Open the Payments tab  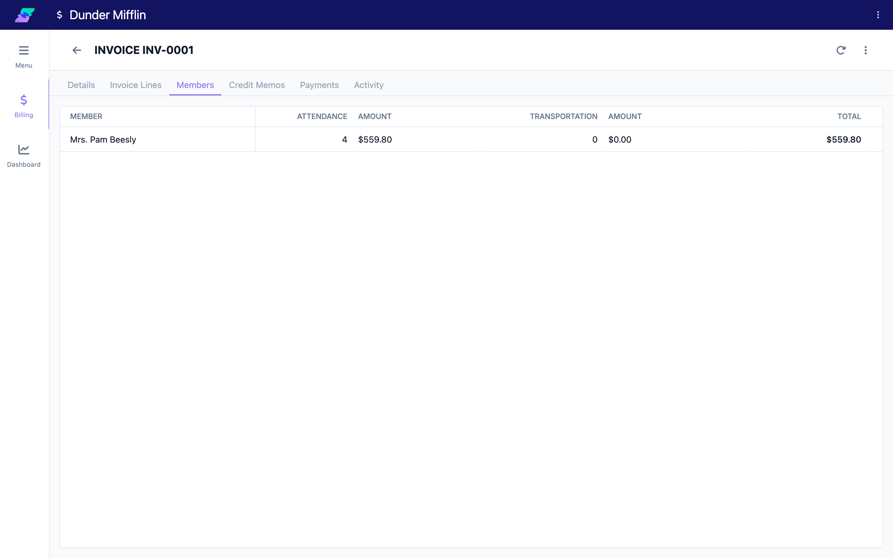click(319, 85)
